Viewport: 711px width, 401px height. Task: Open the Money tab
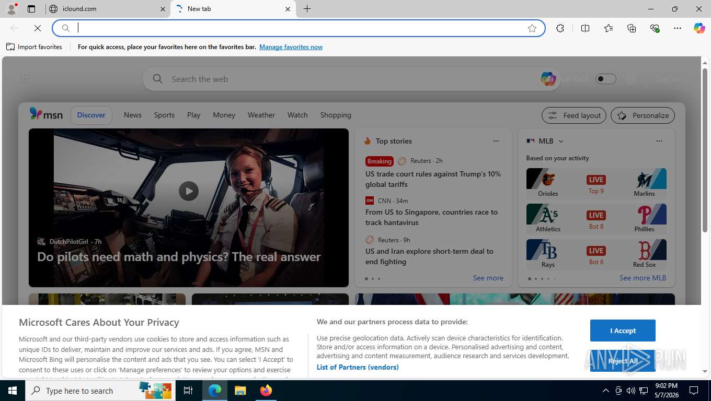[224, 115]
